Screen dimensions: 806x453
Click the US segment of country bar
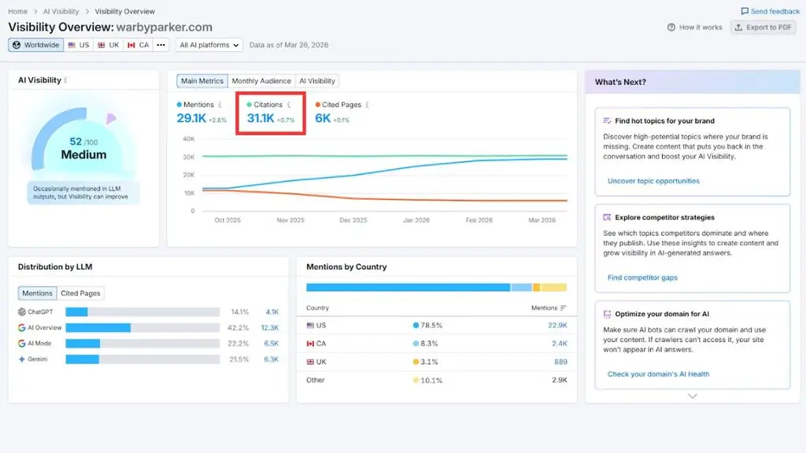click(409, 287)
